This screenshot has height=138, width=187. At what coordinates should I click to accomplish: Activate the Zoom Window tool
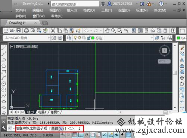pos(120,31)
